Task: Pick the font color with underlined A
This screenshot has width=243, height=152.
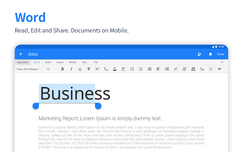Action: click(x=115, y=69)
